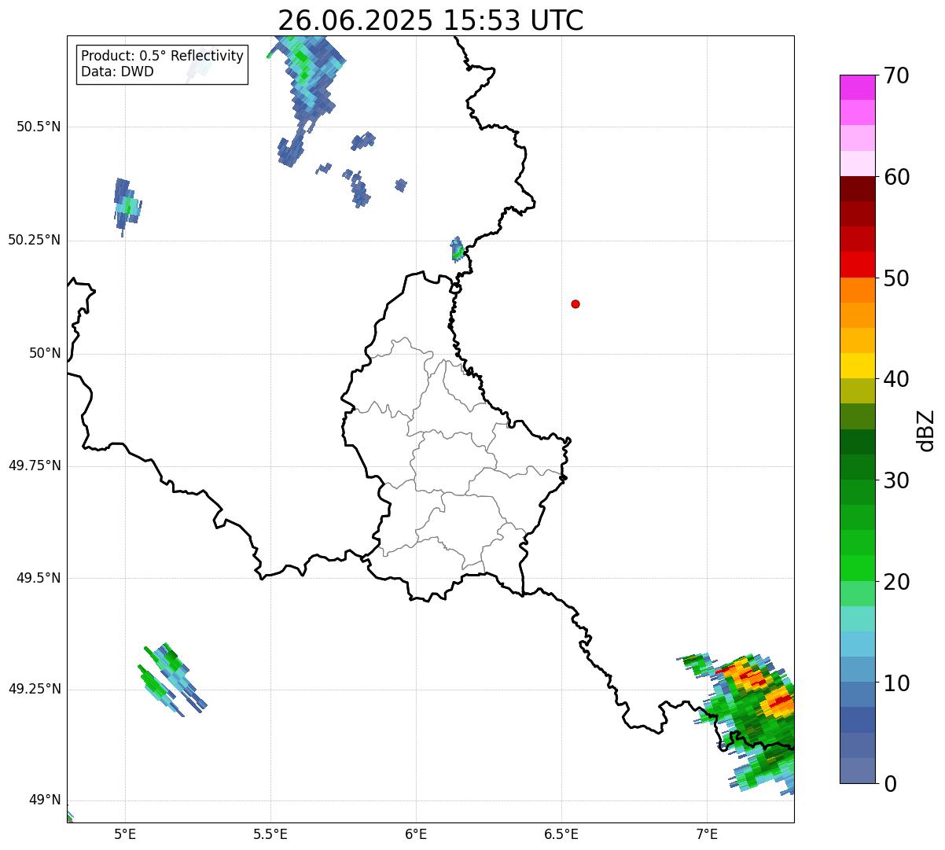Click the 5°E longitude label
Screen dimensions: 945x850
(125, 833)
